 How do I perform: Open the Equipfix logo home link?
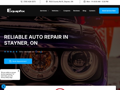16,11
